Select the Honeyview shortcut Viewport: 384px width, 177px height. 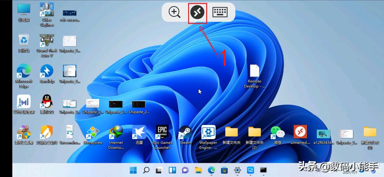tap(93, 135)
